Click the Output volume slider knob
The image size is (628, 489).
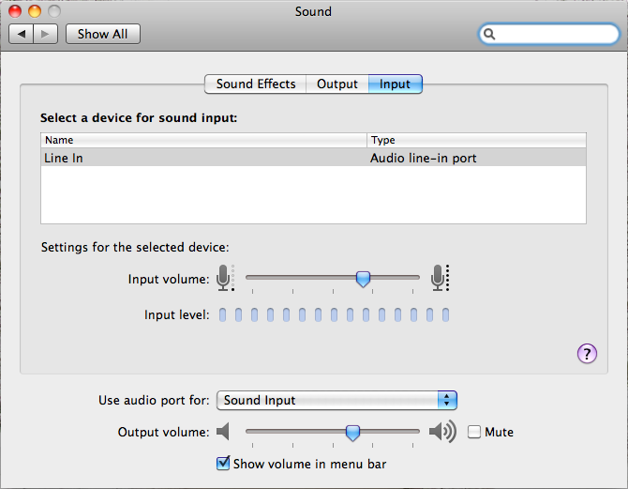(x=352, y=432)
